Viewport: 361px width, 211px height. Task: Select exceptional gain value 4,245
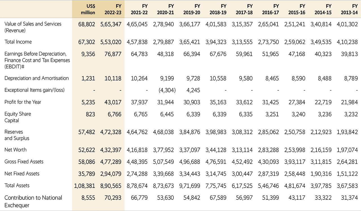(x=193, y=90)
